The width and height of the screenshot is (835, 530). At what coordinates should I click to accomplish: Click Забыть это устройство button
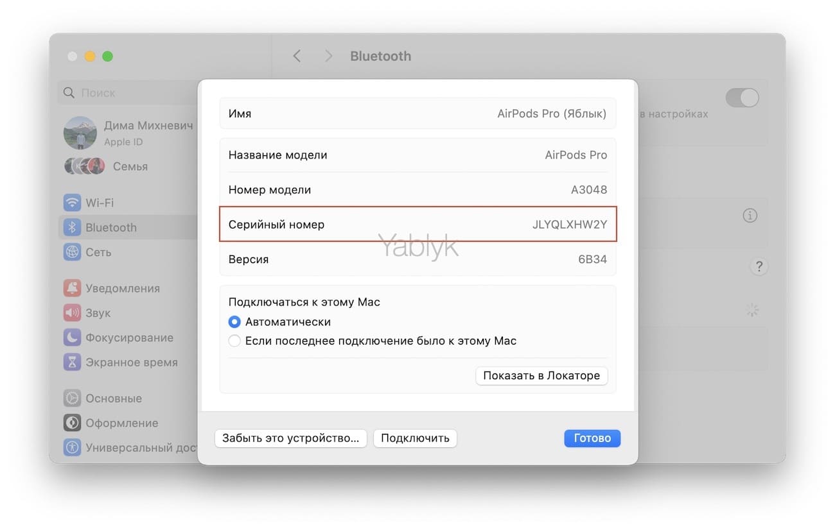click(291, 438)
